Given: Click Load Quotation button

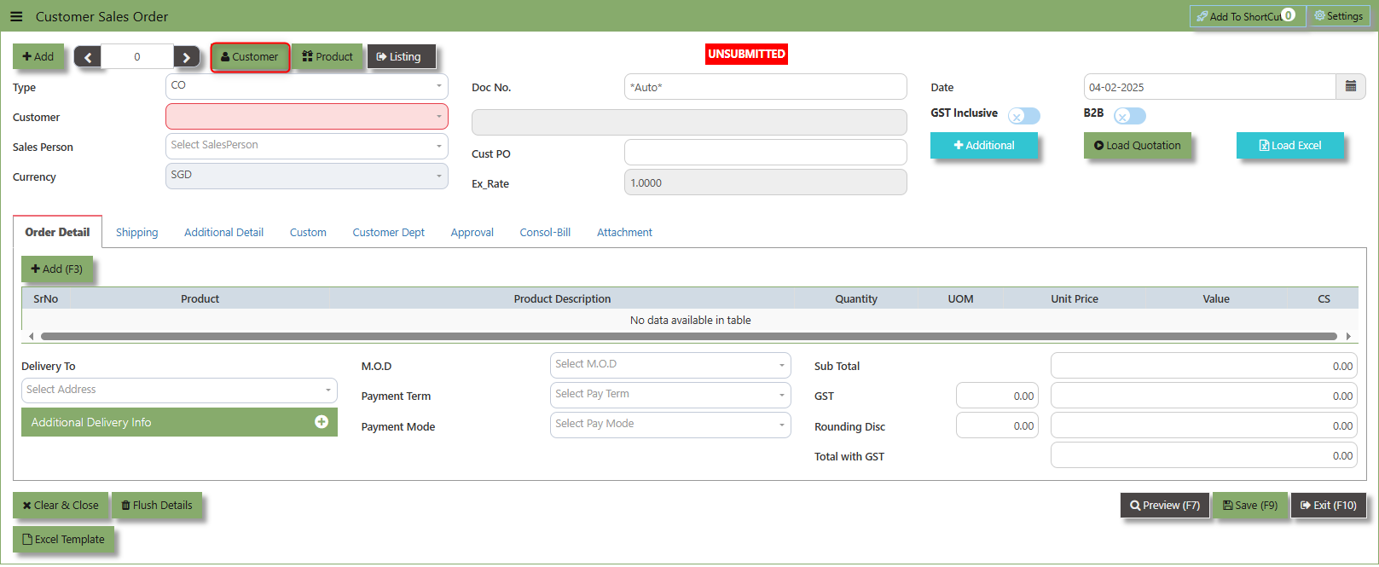Looking at the screenshot, I should point(1137,145).
